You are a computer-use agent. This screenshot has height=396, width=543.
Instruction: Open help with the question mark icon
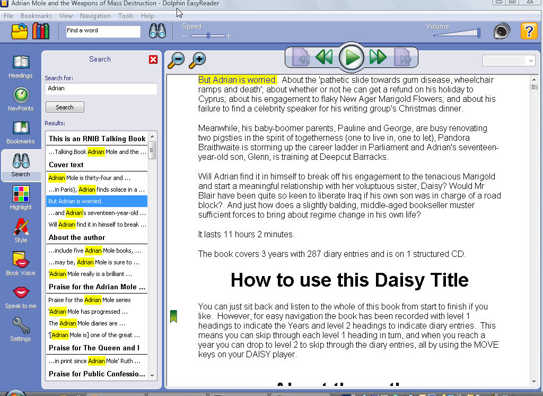(529, 31)
